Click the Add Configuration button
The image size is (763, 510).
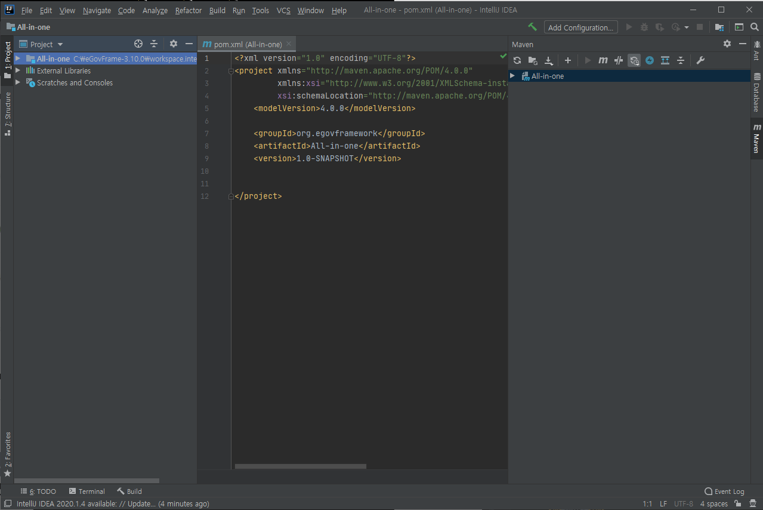(x=580, y=27)
